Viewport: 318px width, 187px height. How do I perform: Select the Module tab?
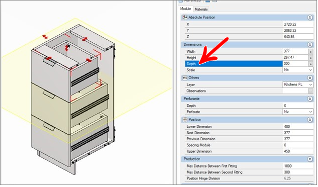point(185,9)
